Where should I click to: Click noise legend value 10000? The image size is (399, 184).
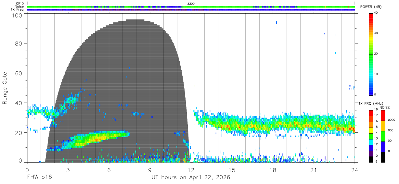click(x=391, y=120)
